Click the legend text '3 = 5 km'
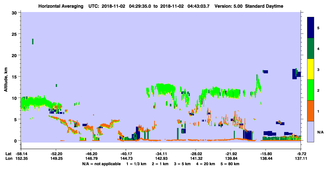334x171 pixels. point(183,164)
